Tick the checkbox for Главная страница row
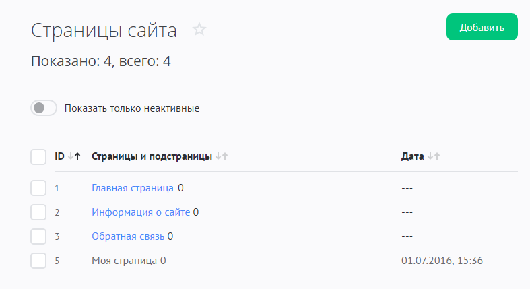530x289 pixels. pos(38,188)
